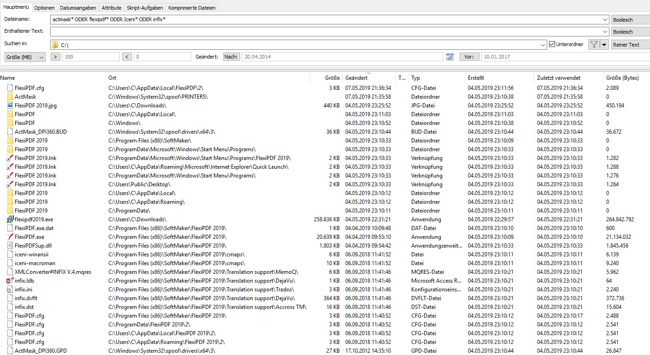Click the type cell JPG-Datei
This screenshot has width=650, height=355.
[x=423, y=106]
